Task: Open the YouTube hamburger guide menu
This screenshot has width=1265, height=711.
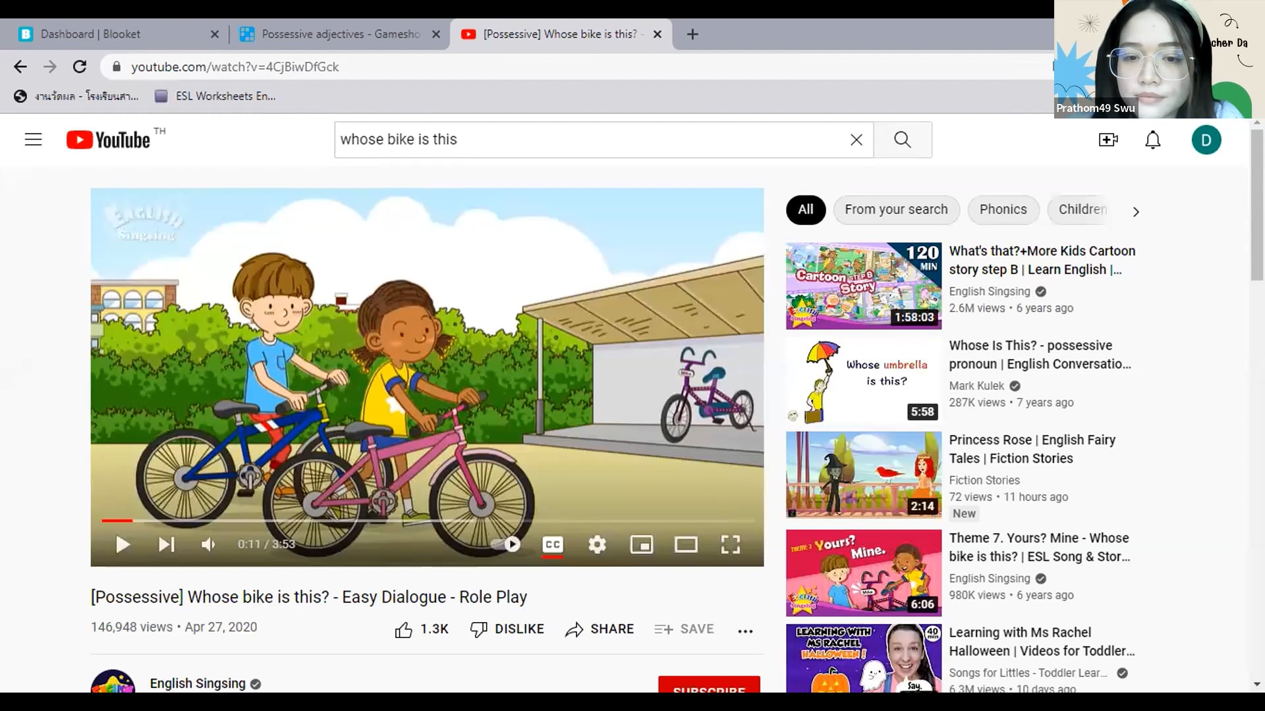Action: tap(34, 140)
